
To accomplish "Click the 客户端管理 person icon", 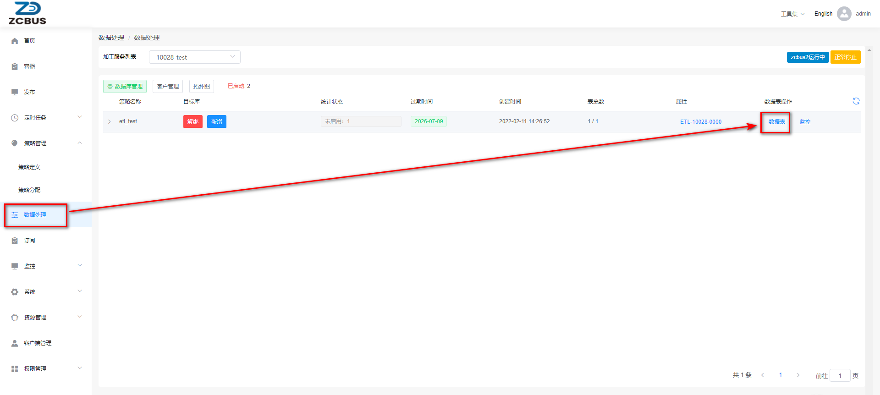I will 15,343.
